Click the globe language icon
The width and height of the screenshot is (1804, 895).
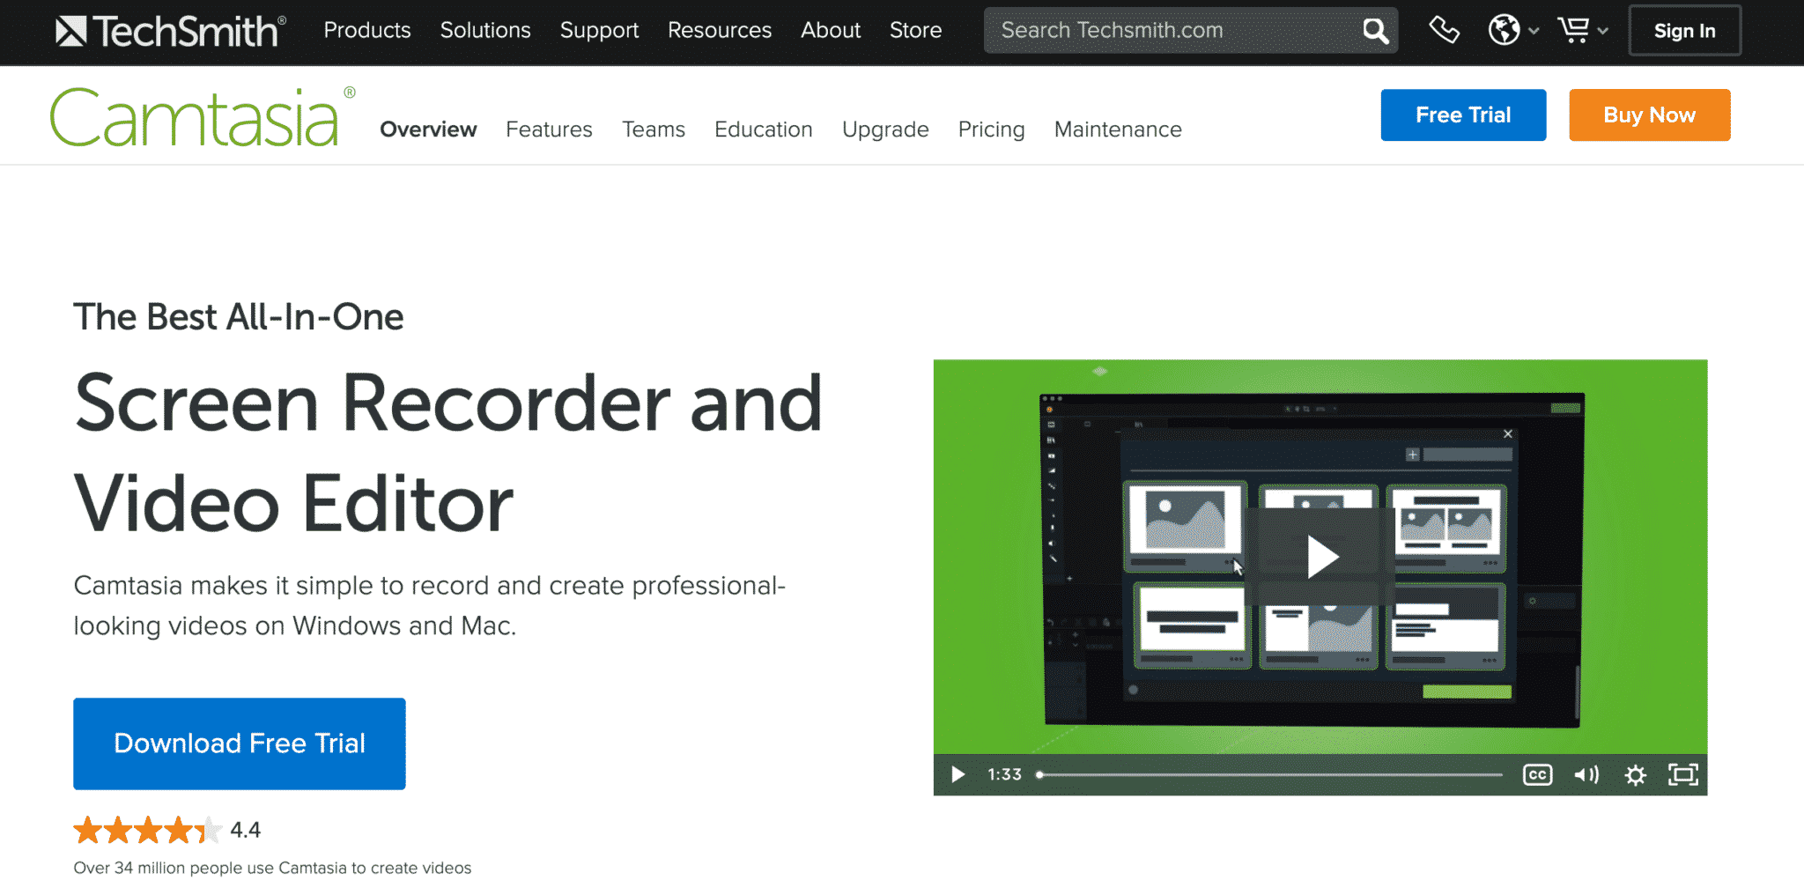1505,29
